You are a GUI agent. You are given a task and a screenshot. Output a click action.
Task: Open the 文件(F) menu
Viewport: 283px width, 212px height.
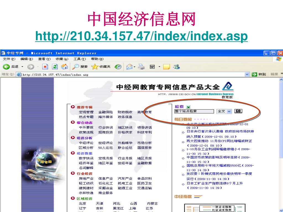(9, 59)
